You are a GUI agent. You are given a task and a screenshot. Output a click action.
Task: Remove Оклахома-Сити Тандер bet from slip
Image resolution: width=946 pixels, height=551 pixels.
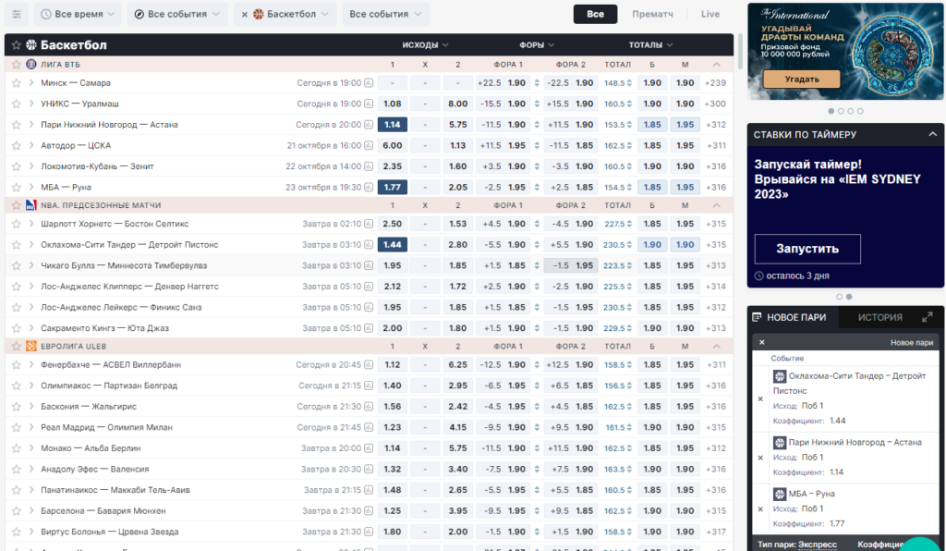point(760,398)
